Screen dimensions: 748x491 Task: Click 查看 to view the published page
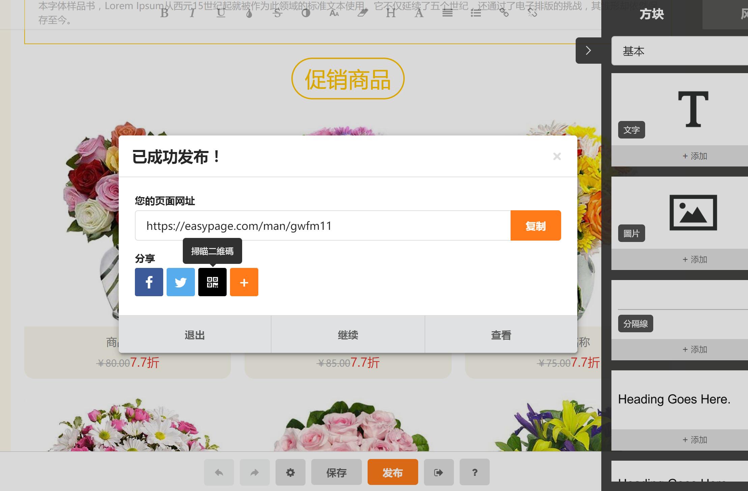click(x=501, y=335)
